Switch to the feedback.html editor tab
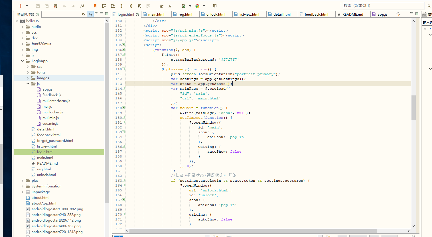The image size is (432, 237). point(316,14)
